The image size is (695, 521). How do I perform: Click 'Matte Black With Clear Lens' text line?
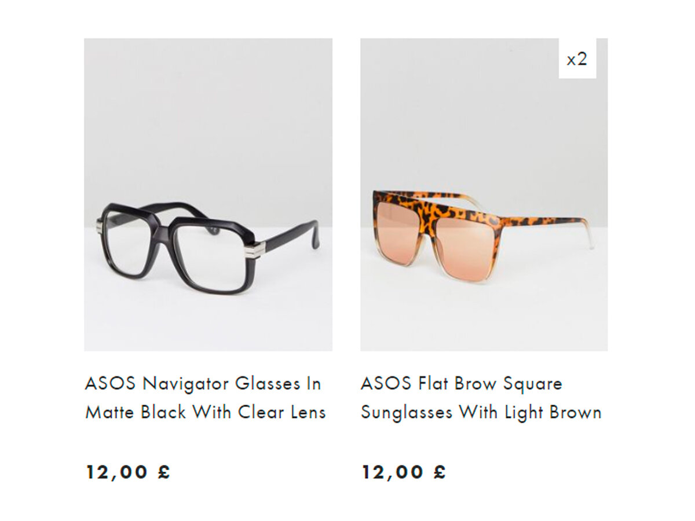coord(206,412)
